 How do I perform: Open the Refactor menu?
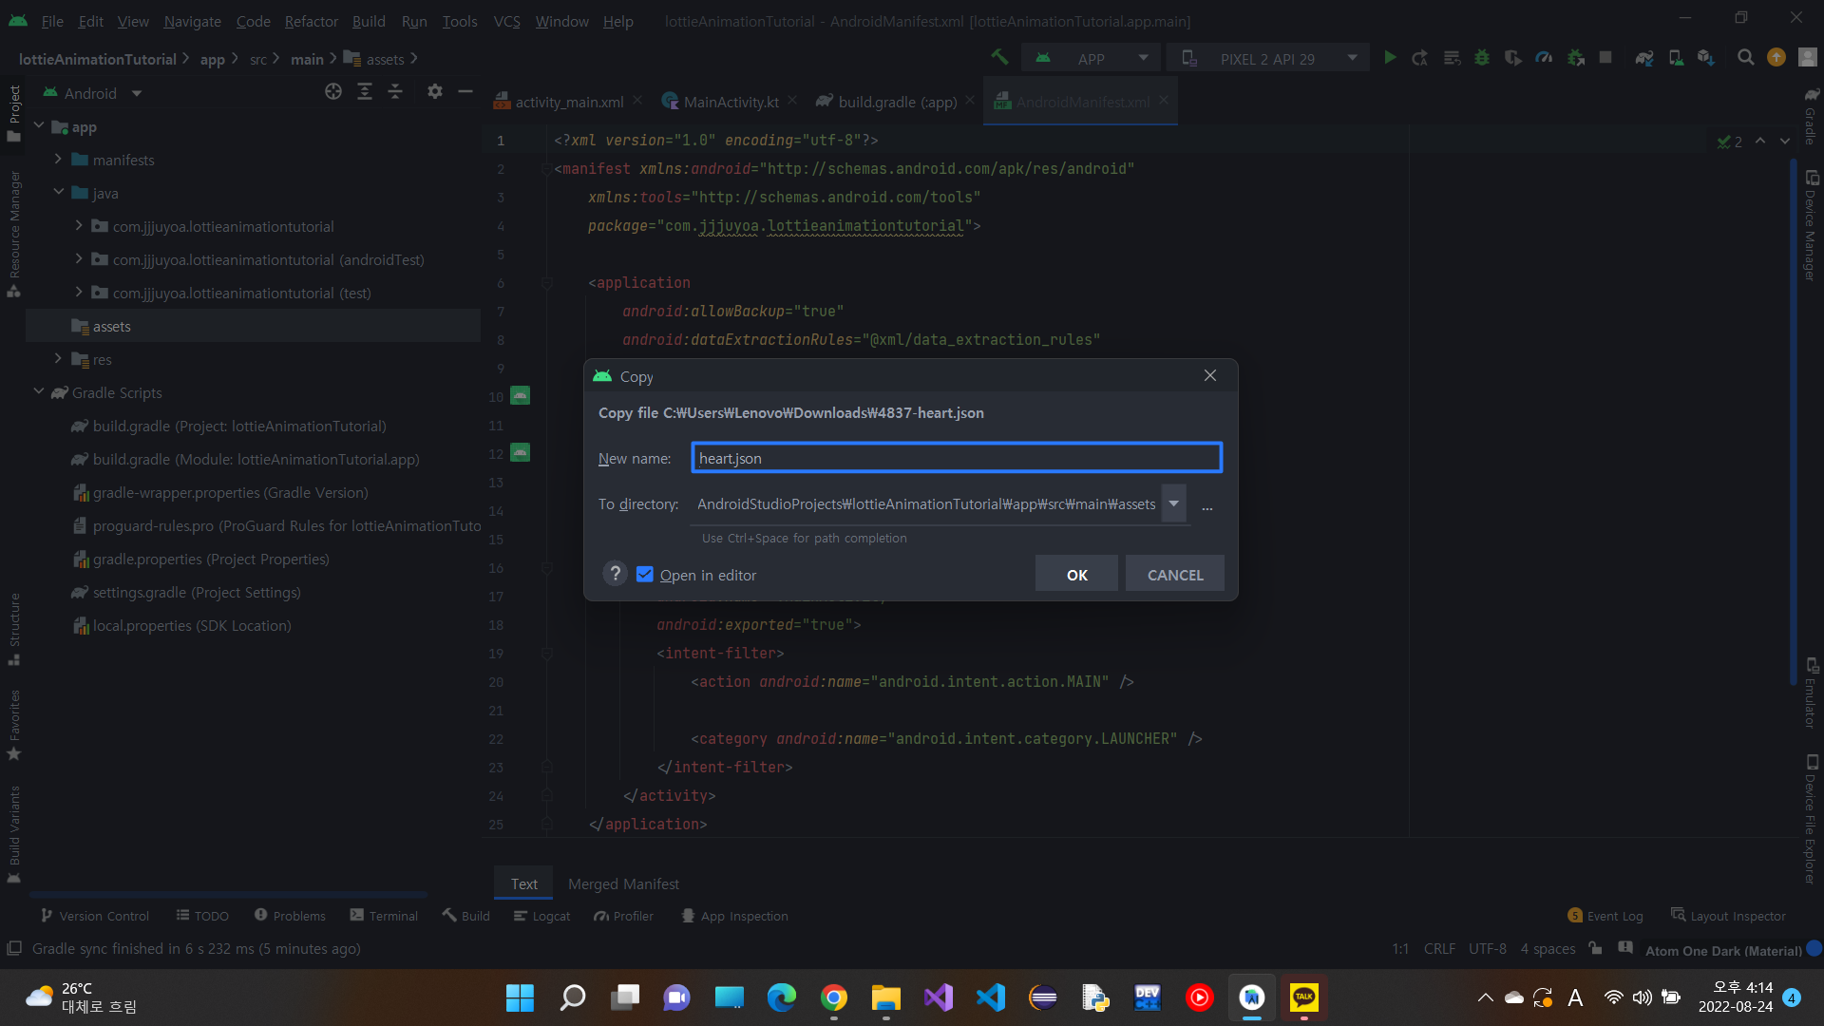click(311, 21)
